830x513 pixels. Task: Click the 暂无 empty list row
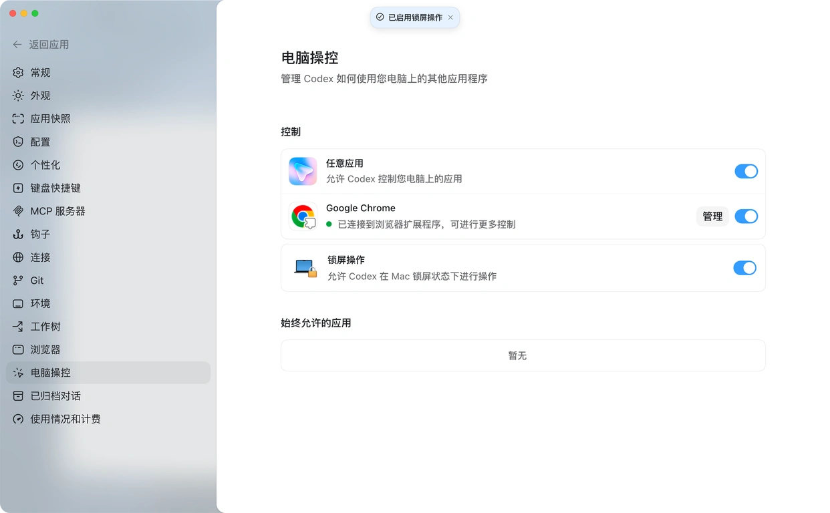pyautogui.click(x=523, y=355)
